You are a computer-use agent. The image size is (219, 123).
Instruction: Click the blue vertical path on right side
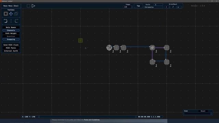pos(166,55)
